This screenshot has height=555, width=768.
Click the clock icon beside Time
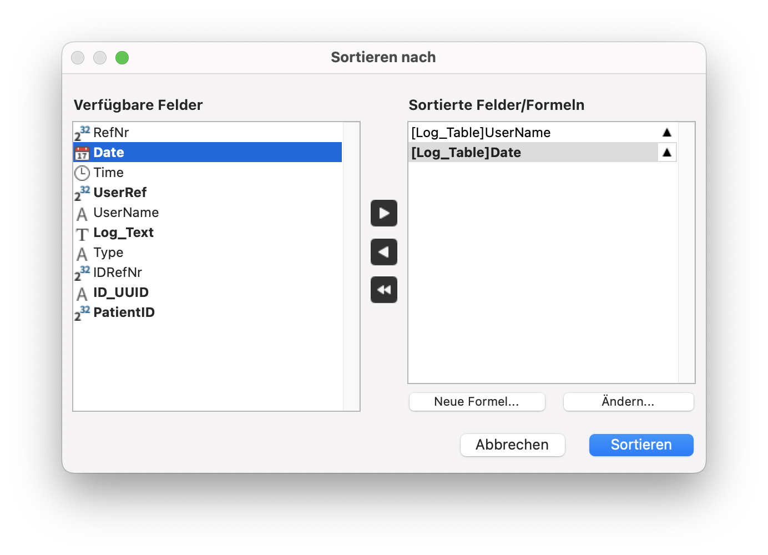point(82,173)
